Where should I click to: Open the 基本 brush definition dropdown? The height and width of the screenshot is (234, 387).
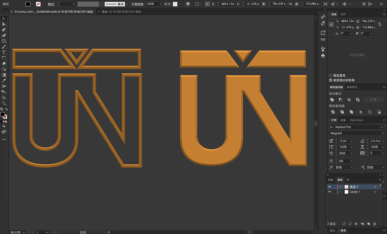coord(127,4)
